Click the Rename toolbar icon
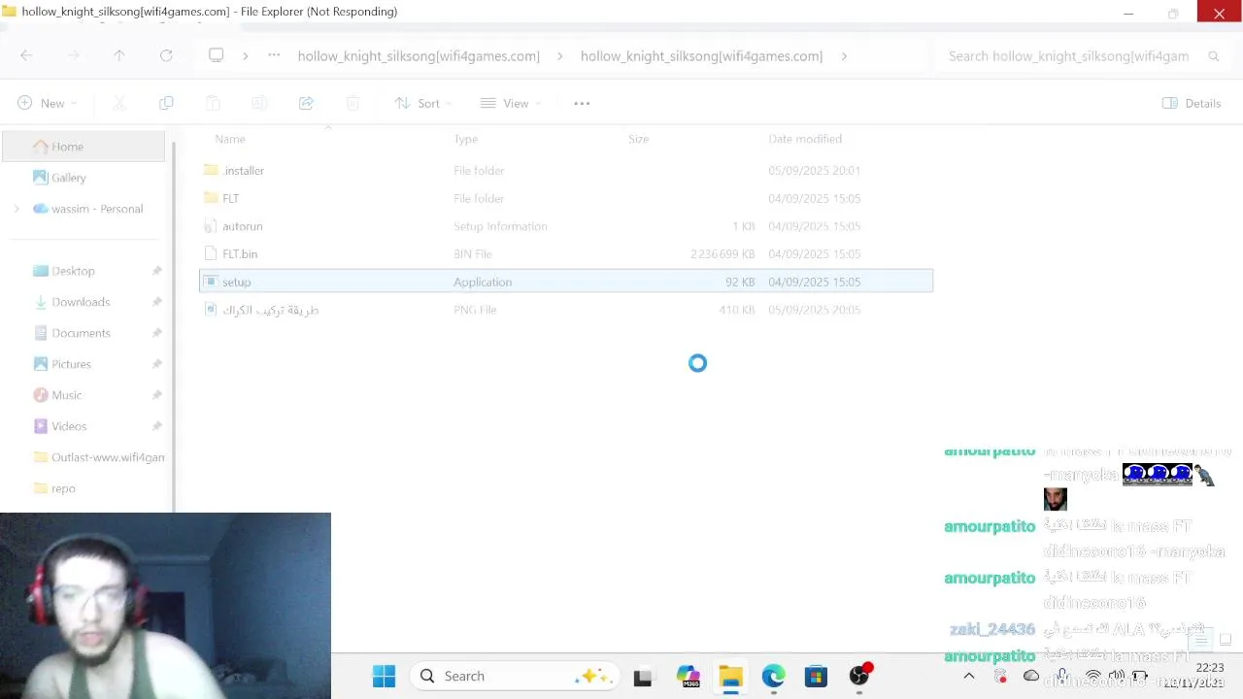Image resolution: width=1243 pixels, height=699 pixels. tap(259, 103)
